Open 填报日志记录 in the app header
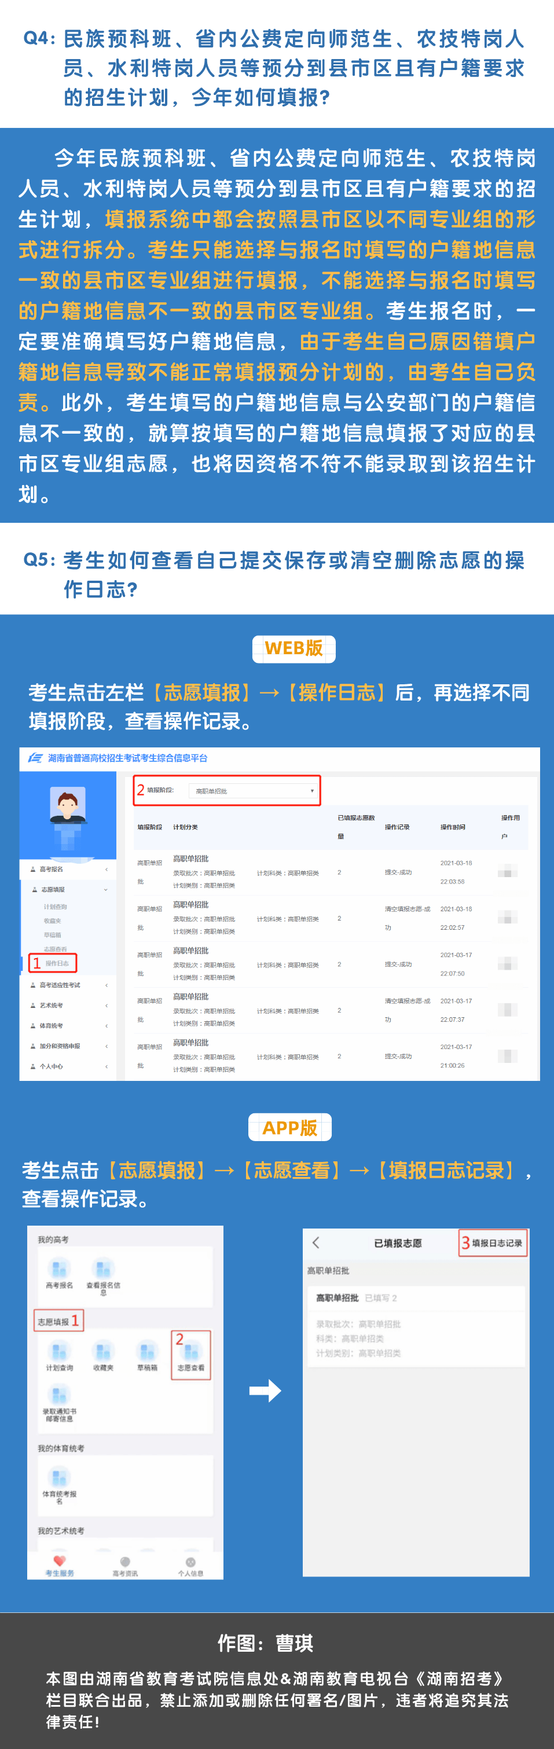554x1749 pixels. 497,1242
